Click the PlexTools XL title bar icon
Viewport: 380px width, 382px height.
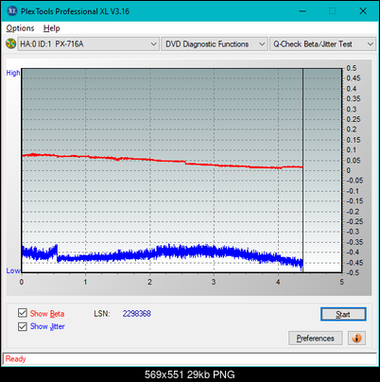pyautogui.click(x=12, y=11)
